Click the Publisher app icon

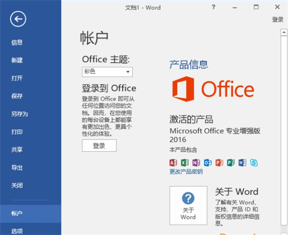[231, 163]
